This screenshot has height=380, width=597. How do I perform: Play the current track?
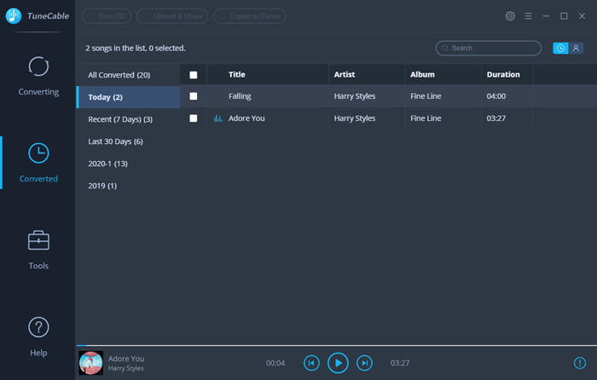(x=338, y=363)
